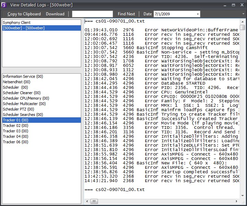The width and height of the screenshot is (247, 206).
Task: Select Tracker 03 (00) log
Action: point(41,131)
